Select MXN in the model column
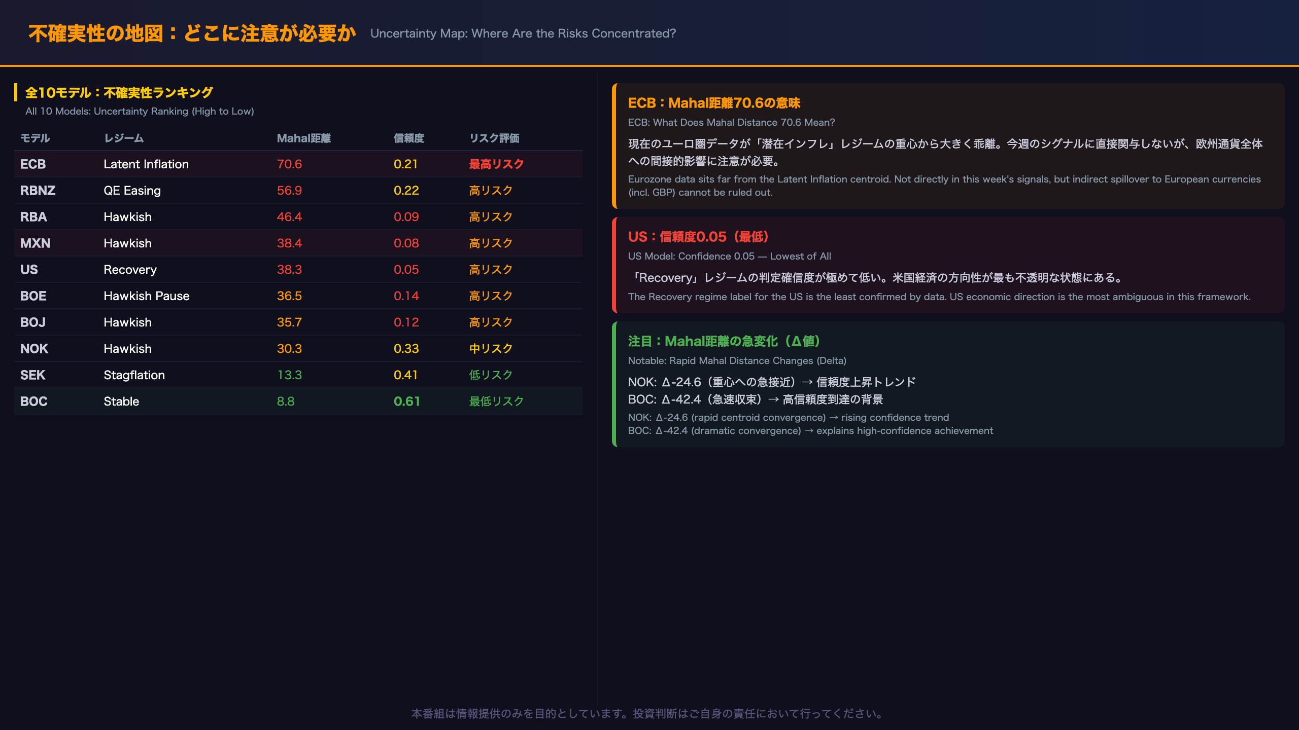The image size is (1299, 730). (35, 243)
